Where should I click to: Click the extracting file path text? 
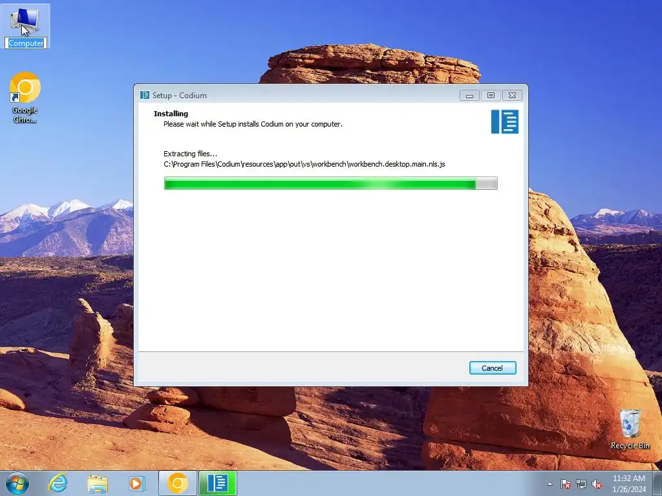[304, 164]
